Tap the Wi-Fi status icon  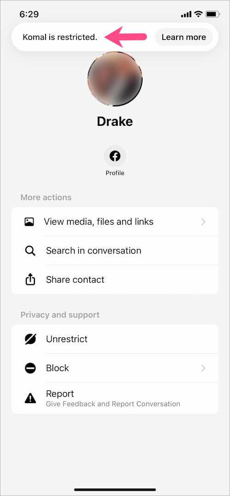click(x=198, y=14)
